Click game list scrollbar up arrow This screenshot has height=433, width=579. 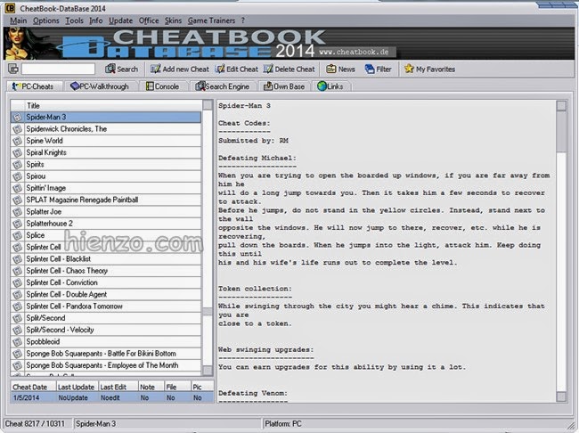click(208, 105)
